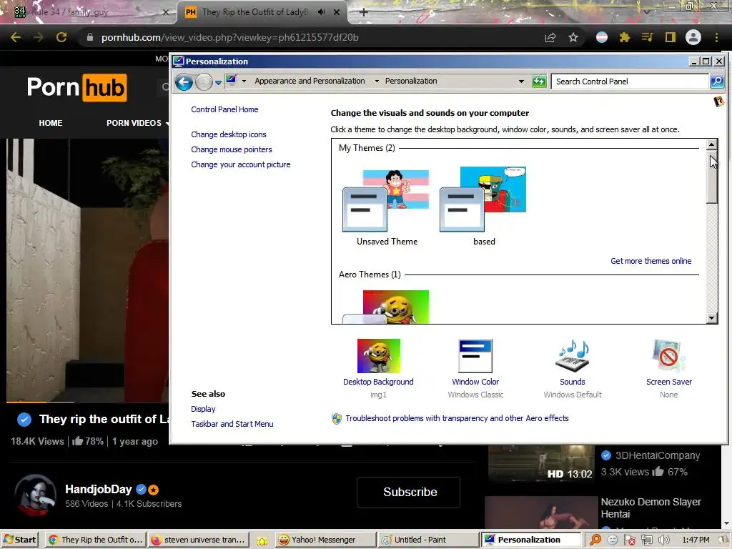Click the Chrome URL address field
The image size is (732, 549).
pos(308,37)
